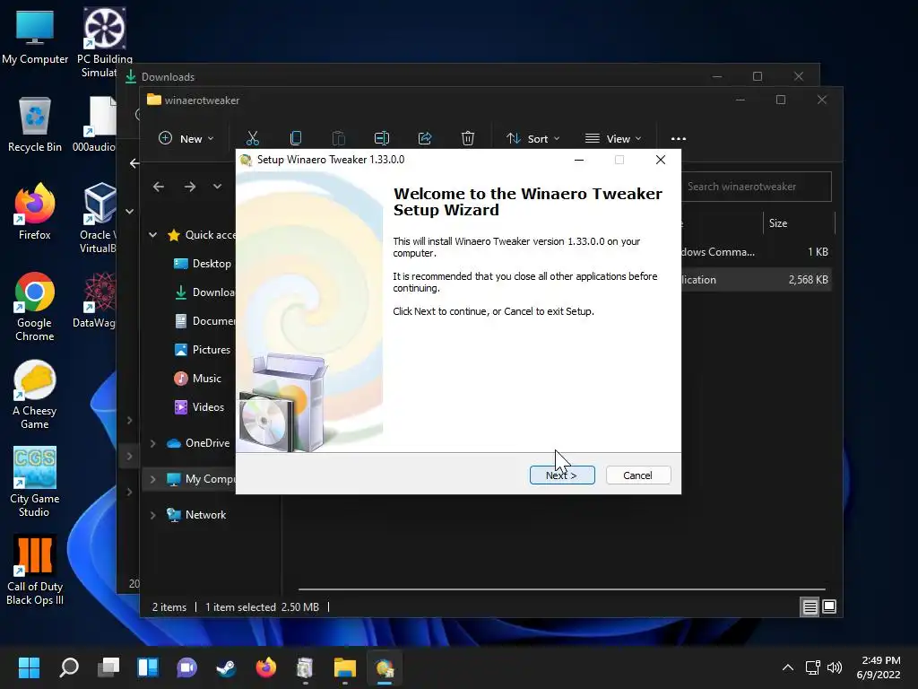Select Music in the navigation pane
Image resolution: width=918 pixels, height=689 pixels.
click(x=198, y=379)
